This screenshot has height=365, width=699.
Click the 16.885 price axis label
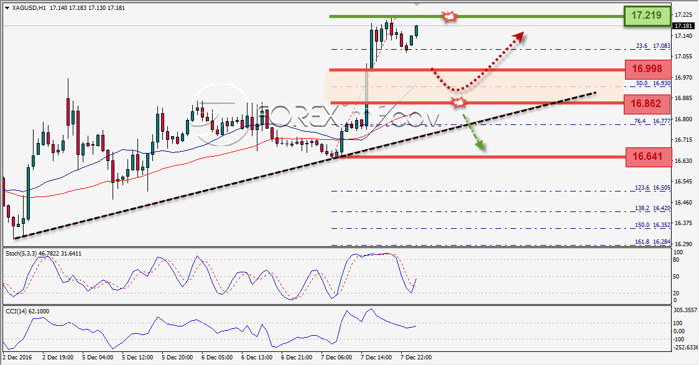[683, 98]
